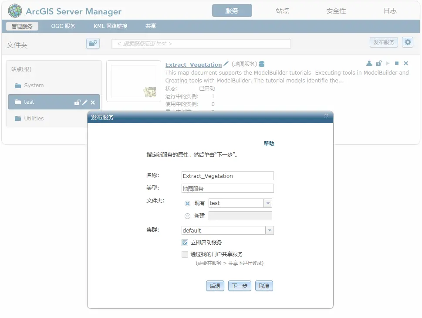The image size is (422, 318).
Task: Select the 管理服务 subtab
Action: (22, 26)
